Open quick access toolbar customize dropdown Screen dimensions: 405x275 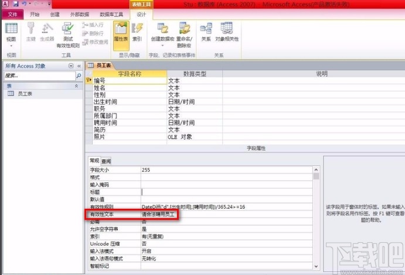49,4
